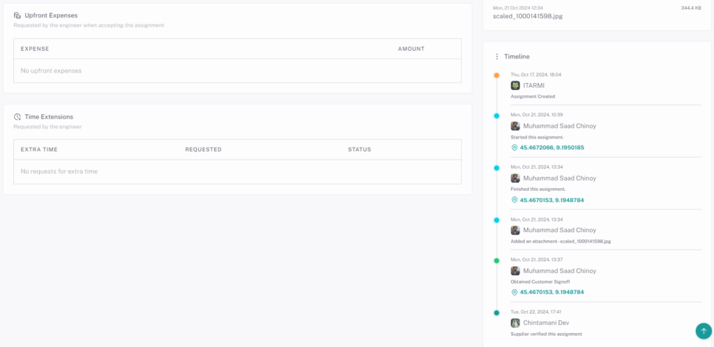Click the STATUS column header in Time Extensions
The height and width of the screenshot is (347, 714).
[359, 150]
